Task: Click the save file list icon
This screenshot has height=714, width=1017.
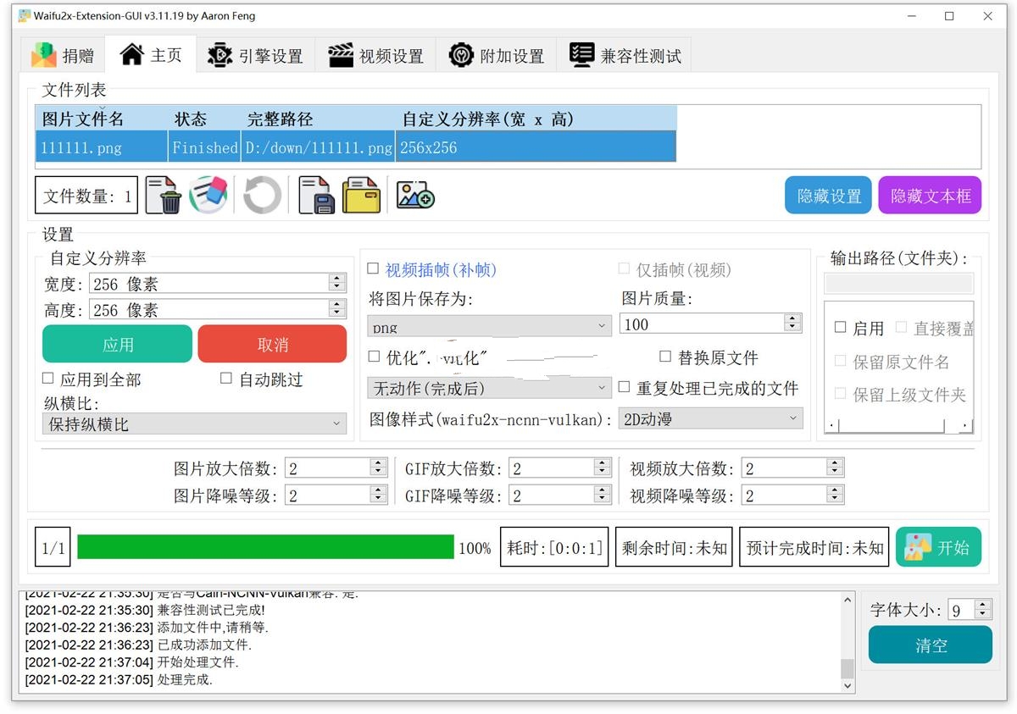Action: coord(316,195)
